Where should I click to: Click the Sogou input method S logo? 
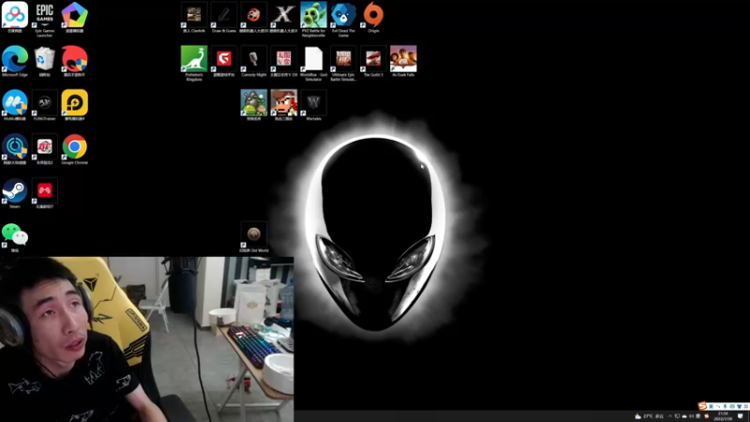coord(702,406)
